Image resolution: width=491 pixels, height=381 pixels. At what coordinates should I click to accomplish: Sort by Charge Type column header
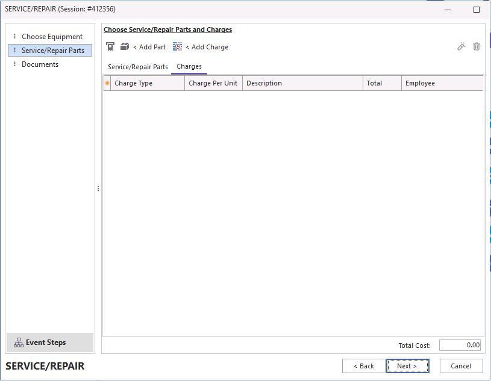click(147, 83)
